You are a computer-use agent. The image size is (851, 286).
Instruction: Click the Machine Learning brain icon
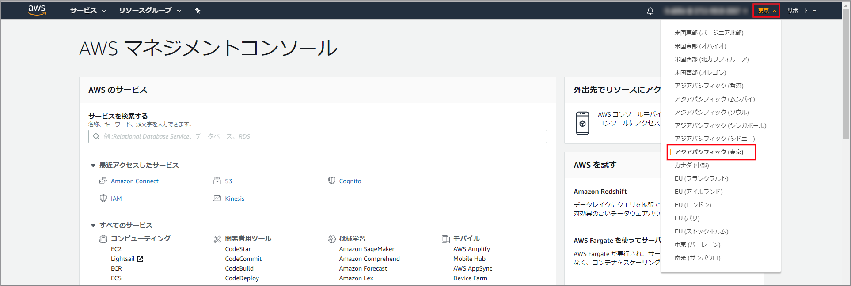(x=332, y=239)
